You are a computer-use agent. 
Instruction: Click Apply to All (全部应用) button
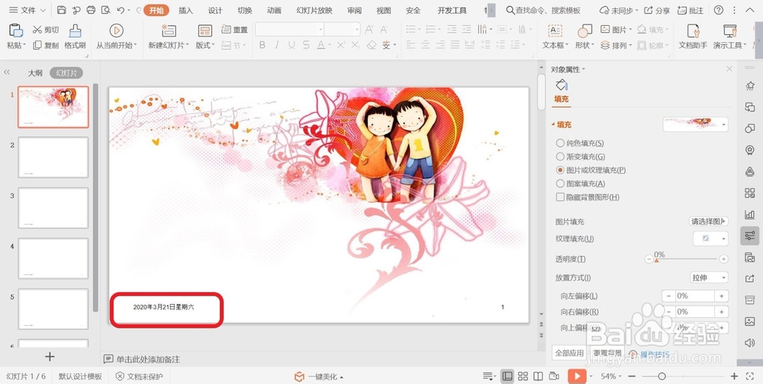pos(569,353)
